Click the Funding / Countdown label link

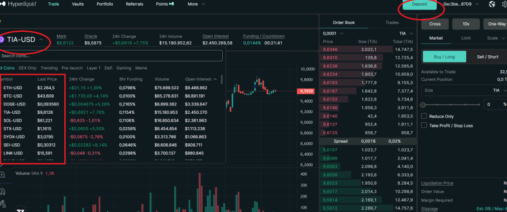pyautogui.click(x=264, y=36)
